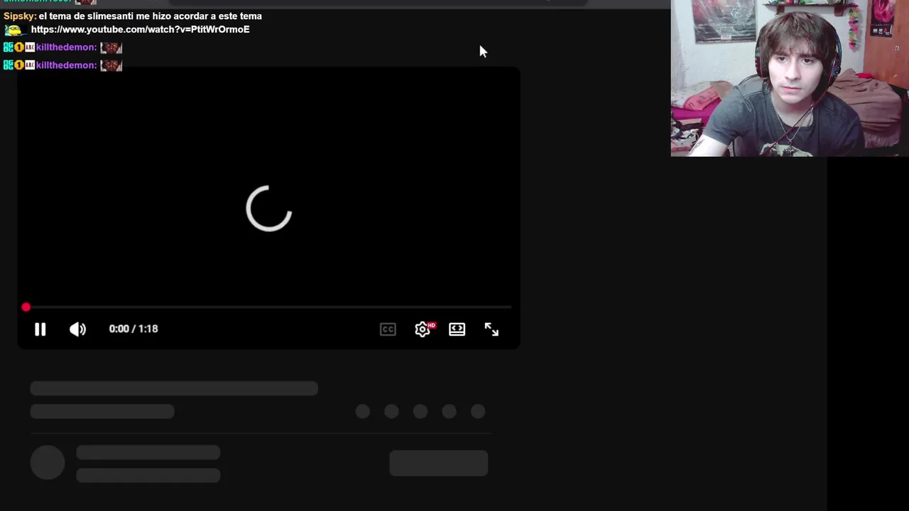Screen dimensions: 909x511
Task: Pause the YouTube video
Action: pos(40,329)
